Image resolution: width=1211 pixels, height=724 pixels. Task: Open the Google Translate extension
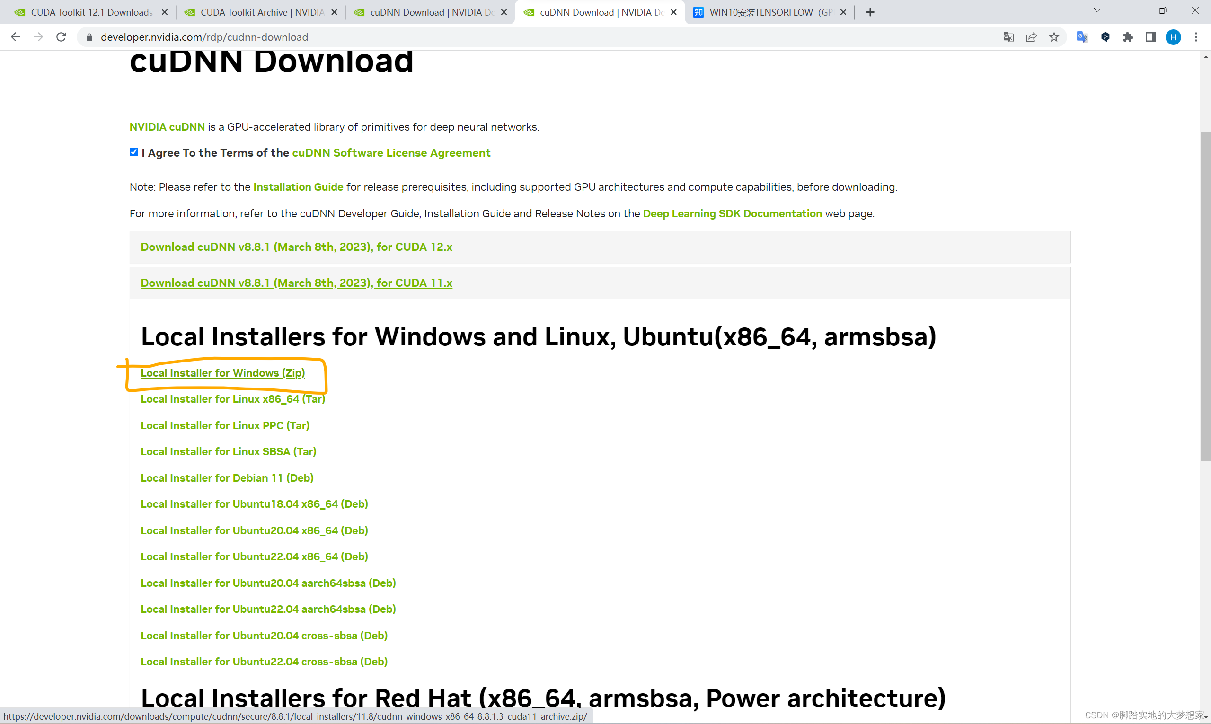[1082, 37]
